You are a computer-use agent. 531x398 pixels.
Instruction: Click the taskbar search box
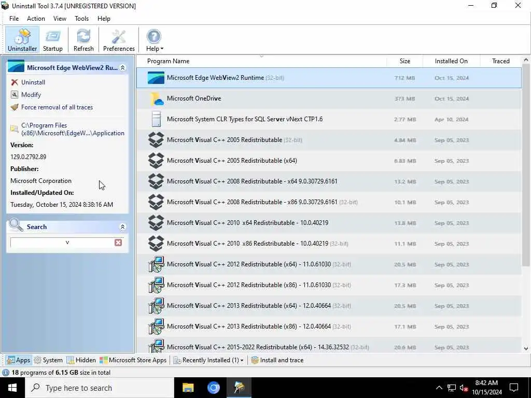[99, 388]
